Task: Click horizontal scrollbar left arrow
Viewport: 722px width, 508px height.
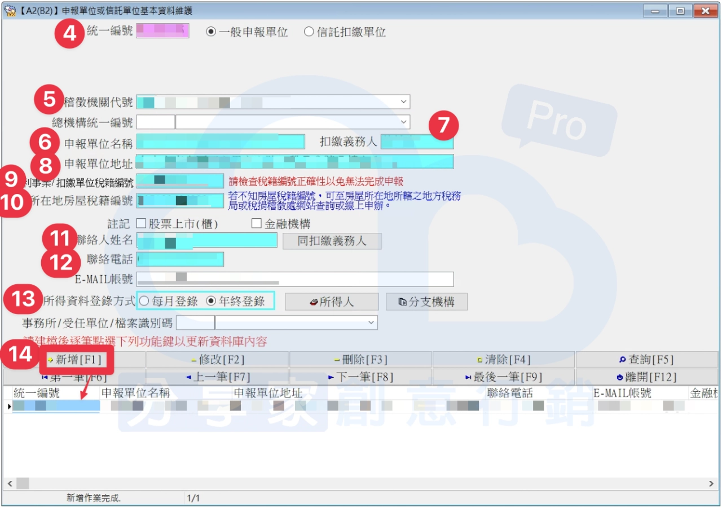Action: (x=10, y=484)
